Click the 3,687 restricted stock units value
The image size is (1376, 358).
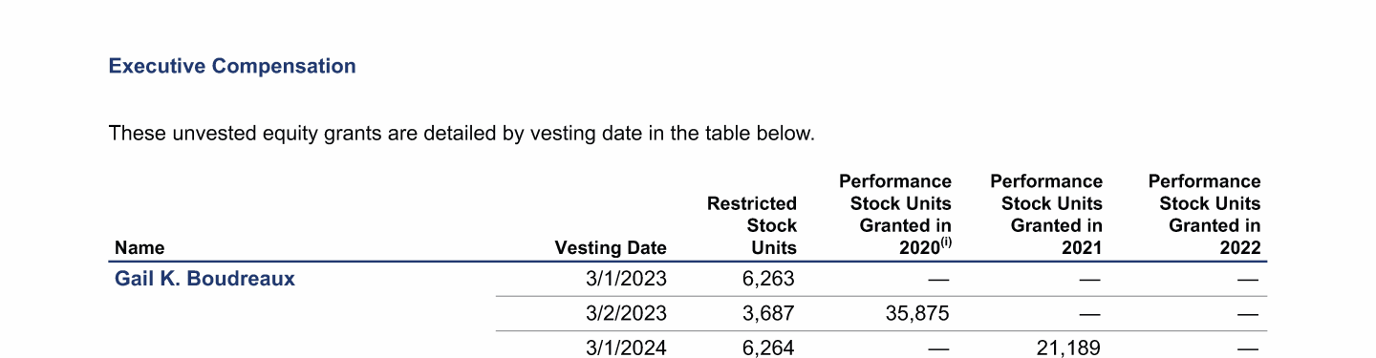click(768, 313)
